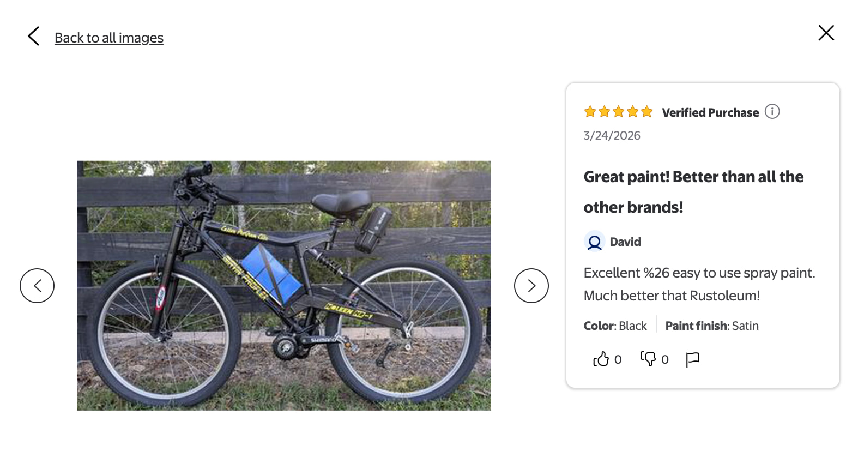
Task: Click David's profile avatar icon
Action: 594,242
